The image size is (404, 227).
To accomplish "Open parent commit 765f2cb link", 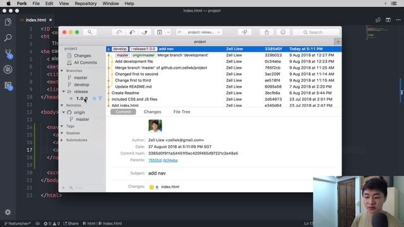I will 155,160.
